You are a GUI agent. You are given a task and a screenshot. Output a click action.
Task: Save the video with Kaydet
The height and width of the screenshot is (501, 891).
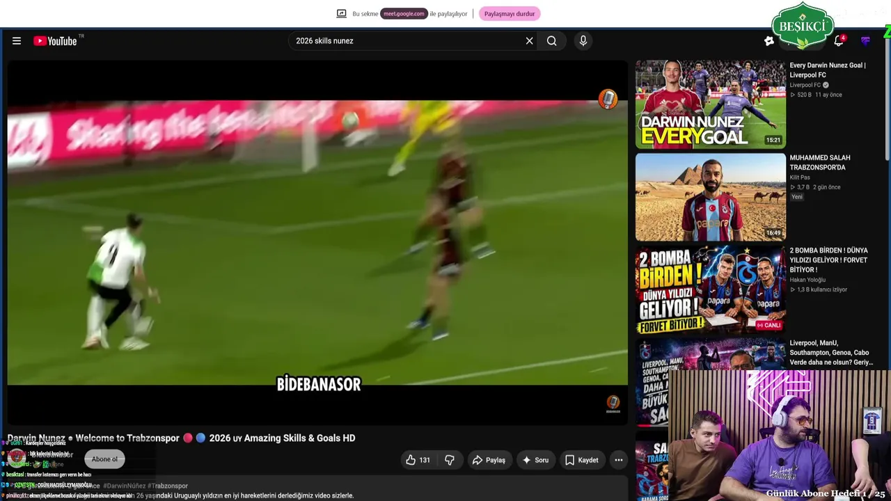(x=582, y=460)
